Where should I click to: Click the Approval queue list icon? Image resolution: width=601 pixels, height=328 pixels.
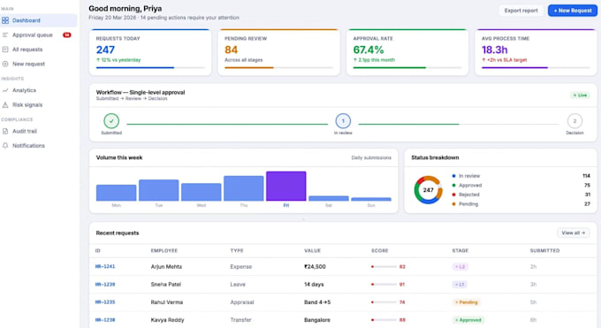click(5, 34)
